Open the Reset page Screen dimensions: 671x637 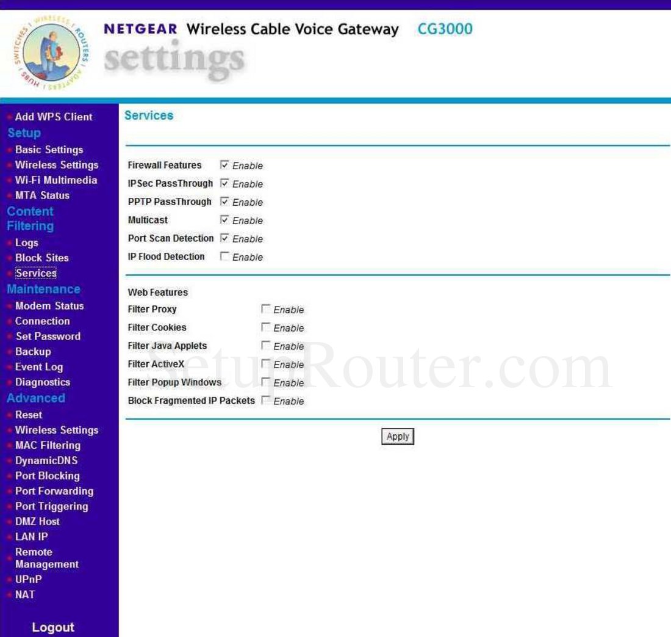(x=29, y=415)
